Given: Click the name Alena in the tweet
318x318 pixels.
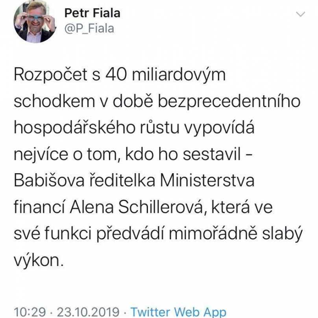Looking at the screenshot, I should tap(91, 207).
